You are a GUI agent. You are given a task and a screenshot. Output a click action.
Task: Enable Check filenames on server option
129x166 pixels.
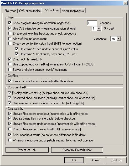10,129
